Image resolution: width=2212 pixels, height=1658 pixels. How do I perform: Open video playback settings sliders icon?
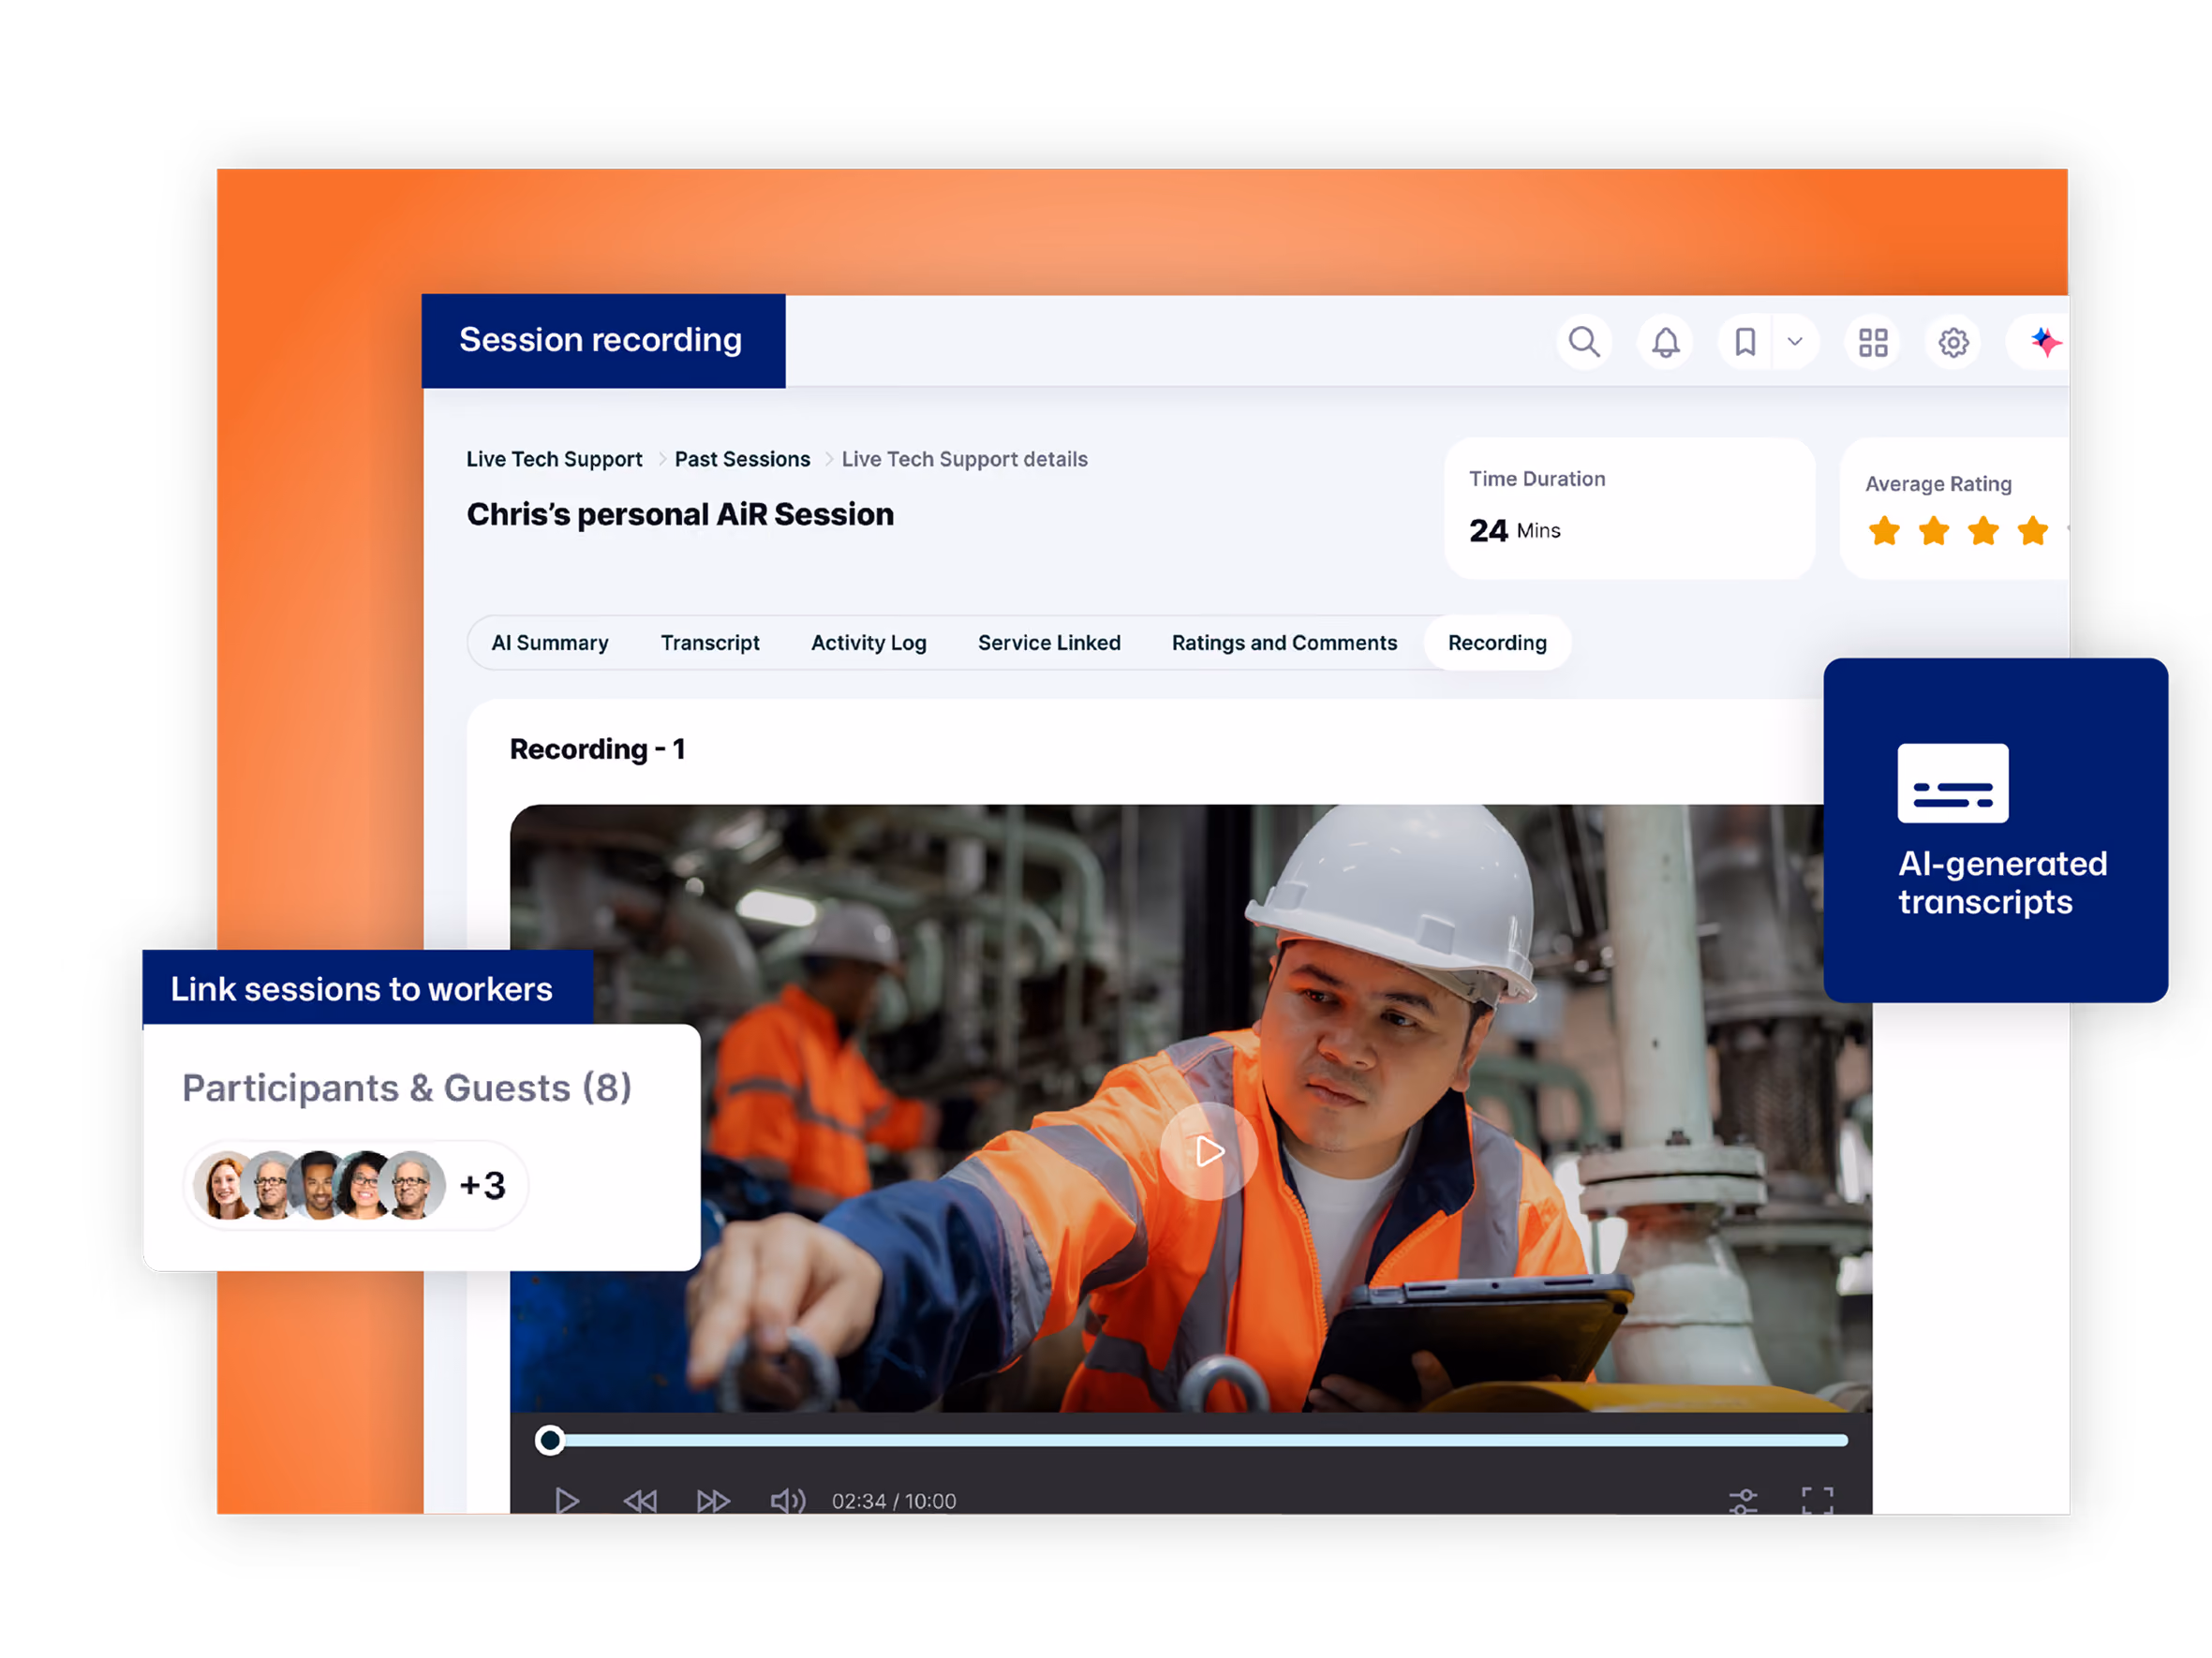coord(1743,1501)
